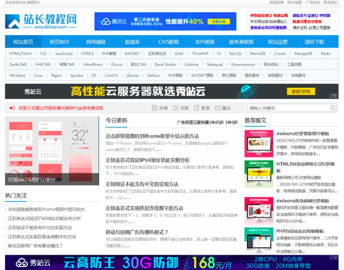Viewport: 344px width, 270px height.
Task: Open the Ubuntu subcategory link
Action: pyautogui.click(x=133, y=75)
